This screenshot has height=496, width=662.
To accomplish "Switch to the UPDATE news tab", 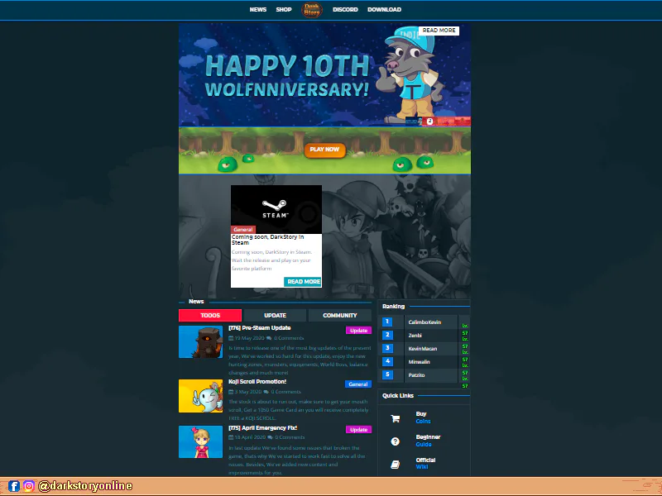I will [275, 316].
